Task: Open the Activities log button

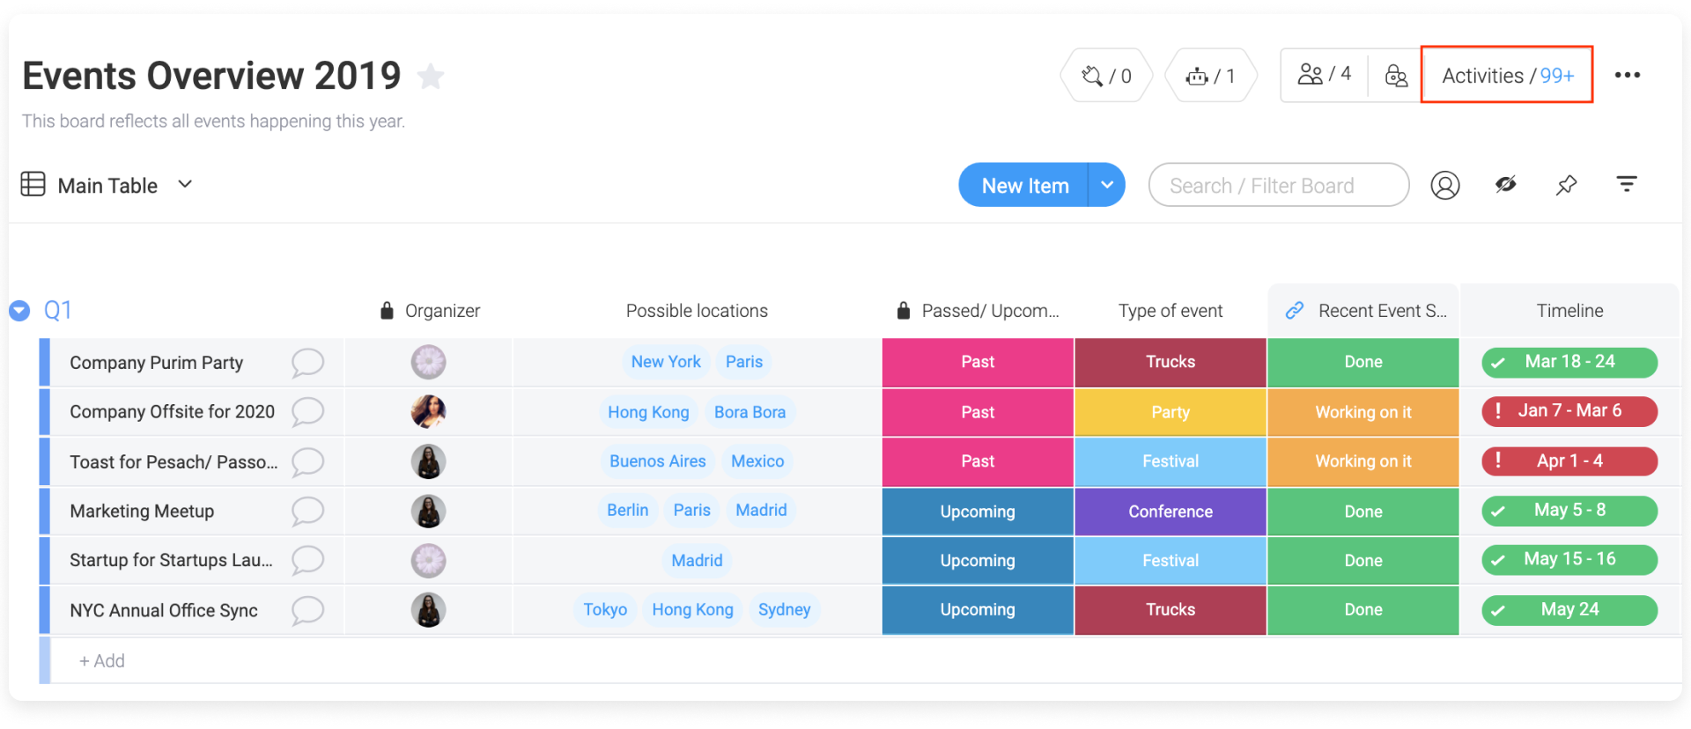Action: (x=1507, y=76)
